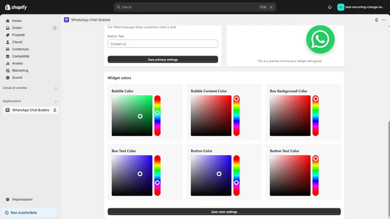Click the Analisi bar chart icon
Viewport: 390px width, 219px height.
[8, 63]
